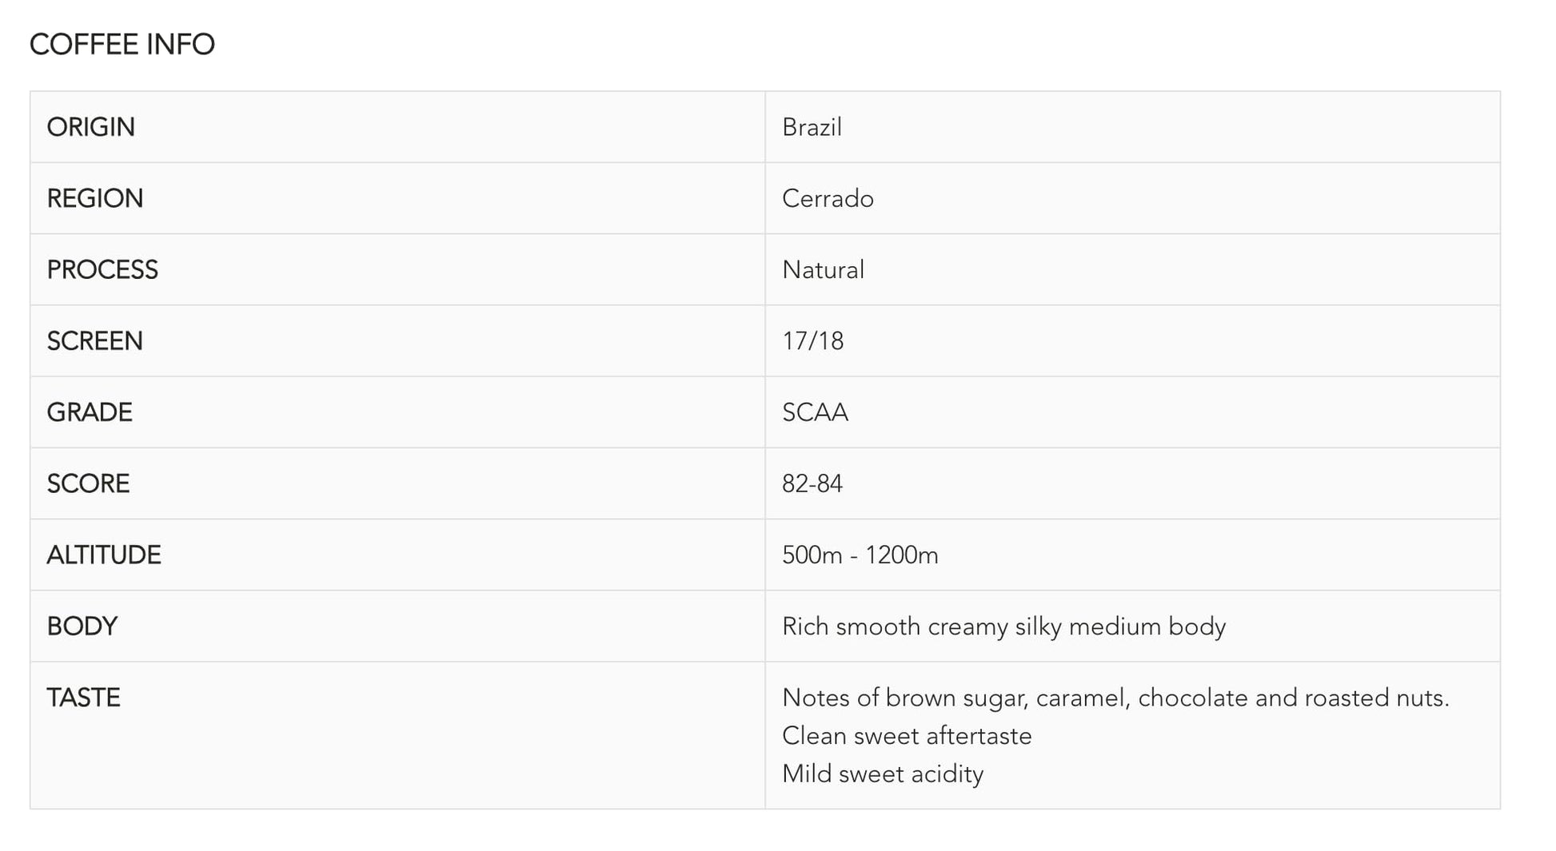Click the PROCESS row label
Screen dimensions: 1556x851
(102, 270)
